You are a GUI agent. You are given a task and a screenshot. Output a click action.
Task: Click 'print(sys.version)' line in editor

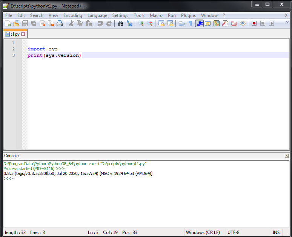pyautogui.click(x=54, y=55)
